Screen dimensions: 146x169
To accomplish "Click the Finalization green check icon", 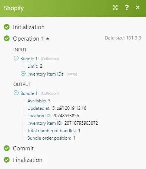I will pyautogui.click(x=7, y=160).
